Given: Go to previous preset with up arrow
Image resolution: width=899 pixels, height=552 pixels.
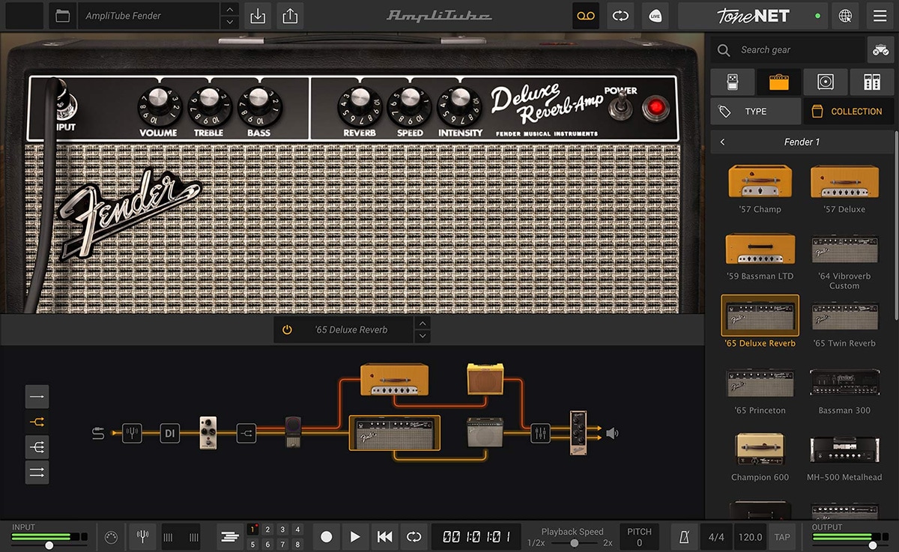Looking at the screenshot, I should click(230, 10).
